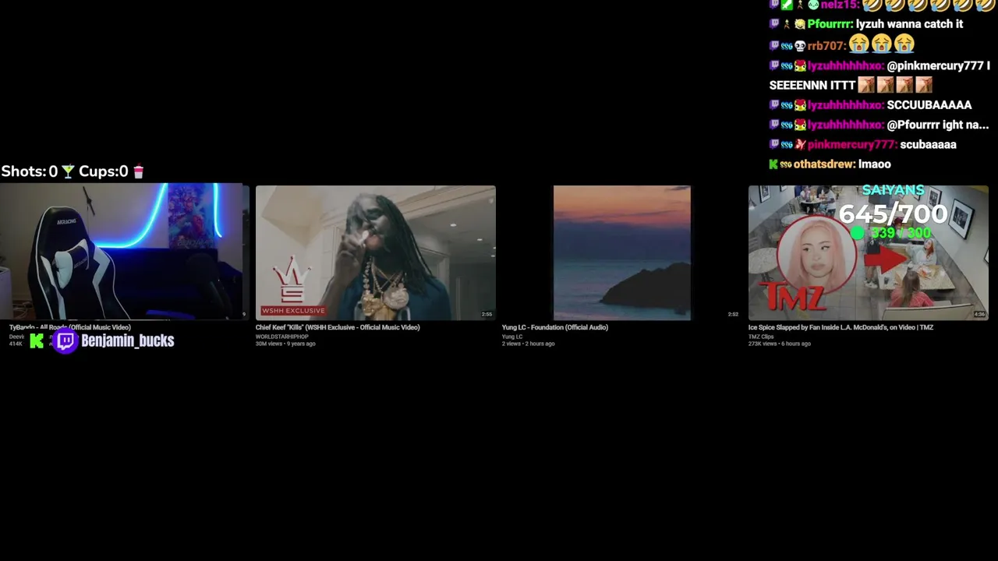This screenshot has width=998, height=561.
Task: Click the first crying emoji from rrb707
Action: pos(859,44)
